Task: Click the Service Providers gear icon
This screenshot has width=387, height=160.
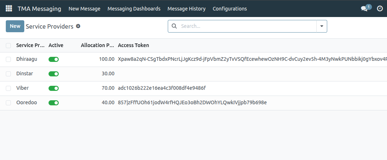Action: [x=78, y=26]
